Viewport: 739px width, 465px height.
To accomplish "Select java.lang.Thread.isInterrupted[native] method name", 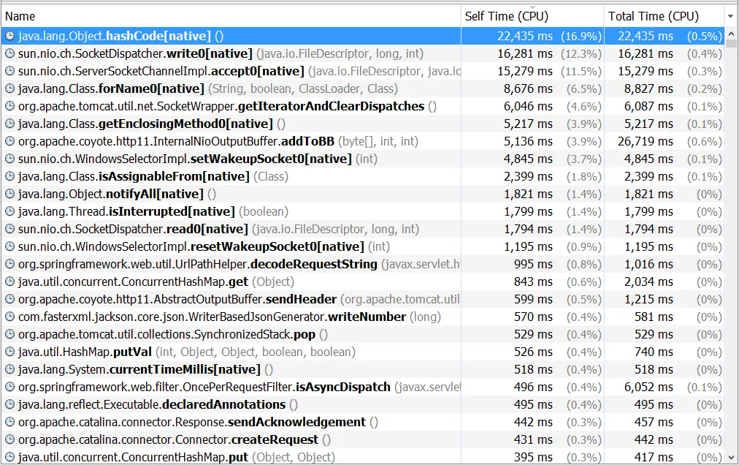I will [126, 211].
